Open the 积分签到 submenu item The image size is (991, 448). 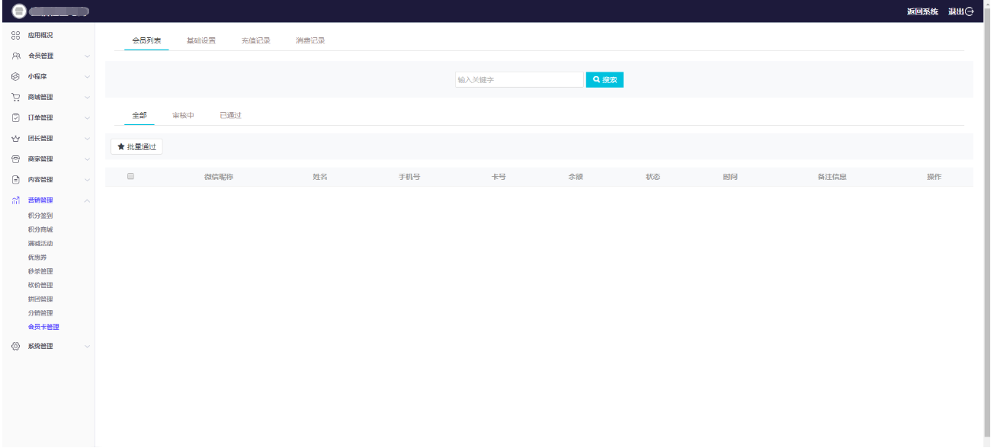pyautogui.click(x=40, y=216)
